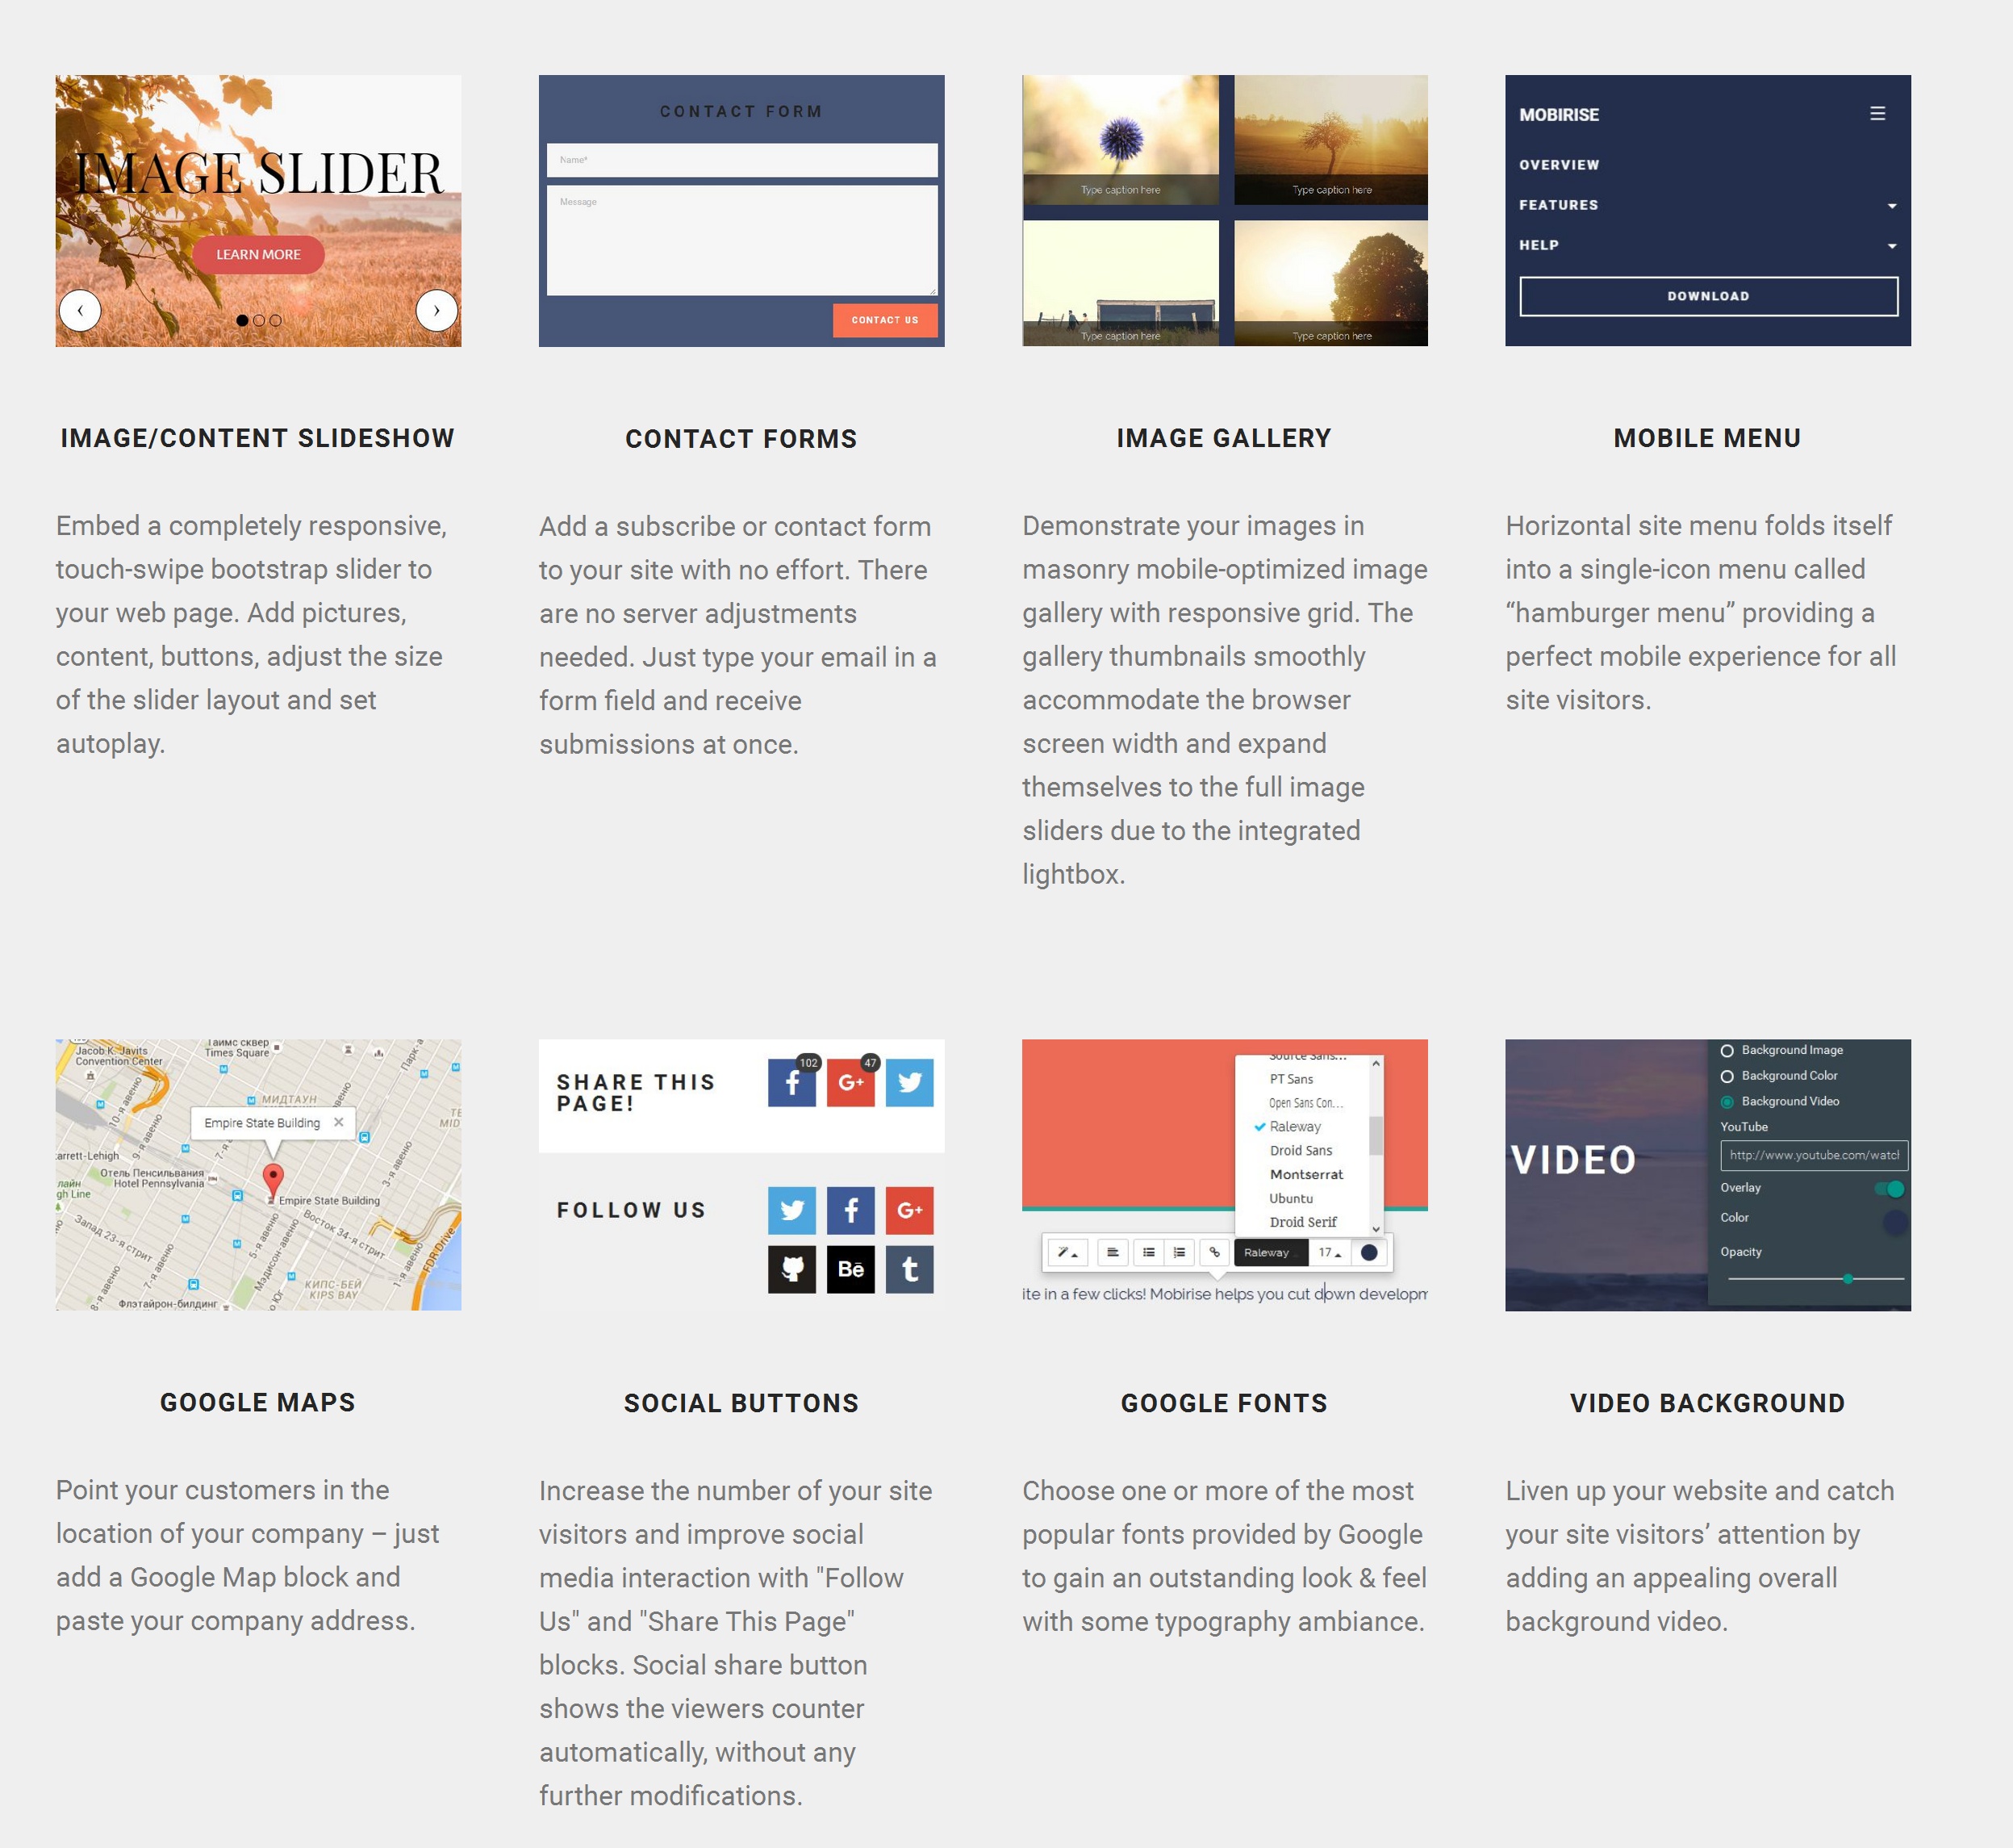Viewport: 2013px width, 1848px height.
Task: Click the hamburger menu icon in Mobirise navbar
Action: tap(1878, 112)
